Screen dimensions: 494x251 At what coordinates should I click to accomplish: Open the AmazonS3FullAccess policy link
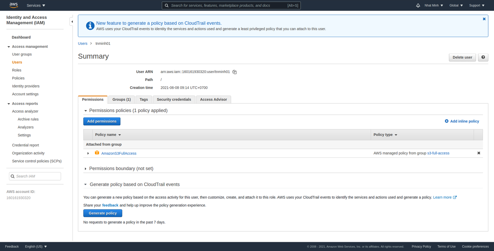(119, 153)
